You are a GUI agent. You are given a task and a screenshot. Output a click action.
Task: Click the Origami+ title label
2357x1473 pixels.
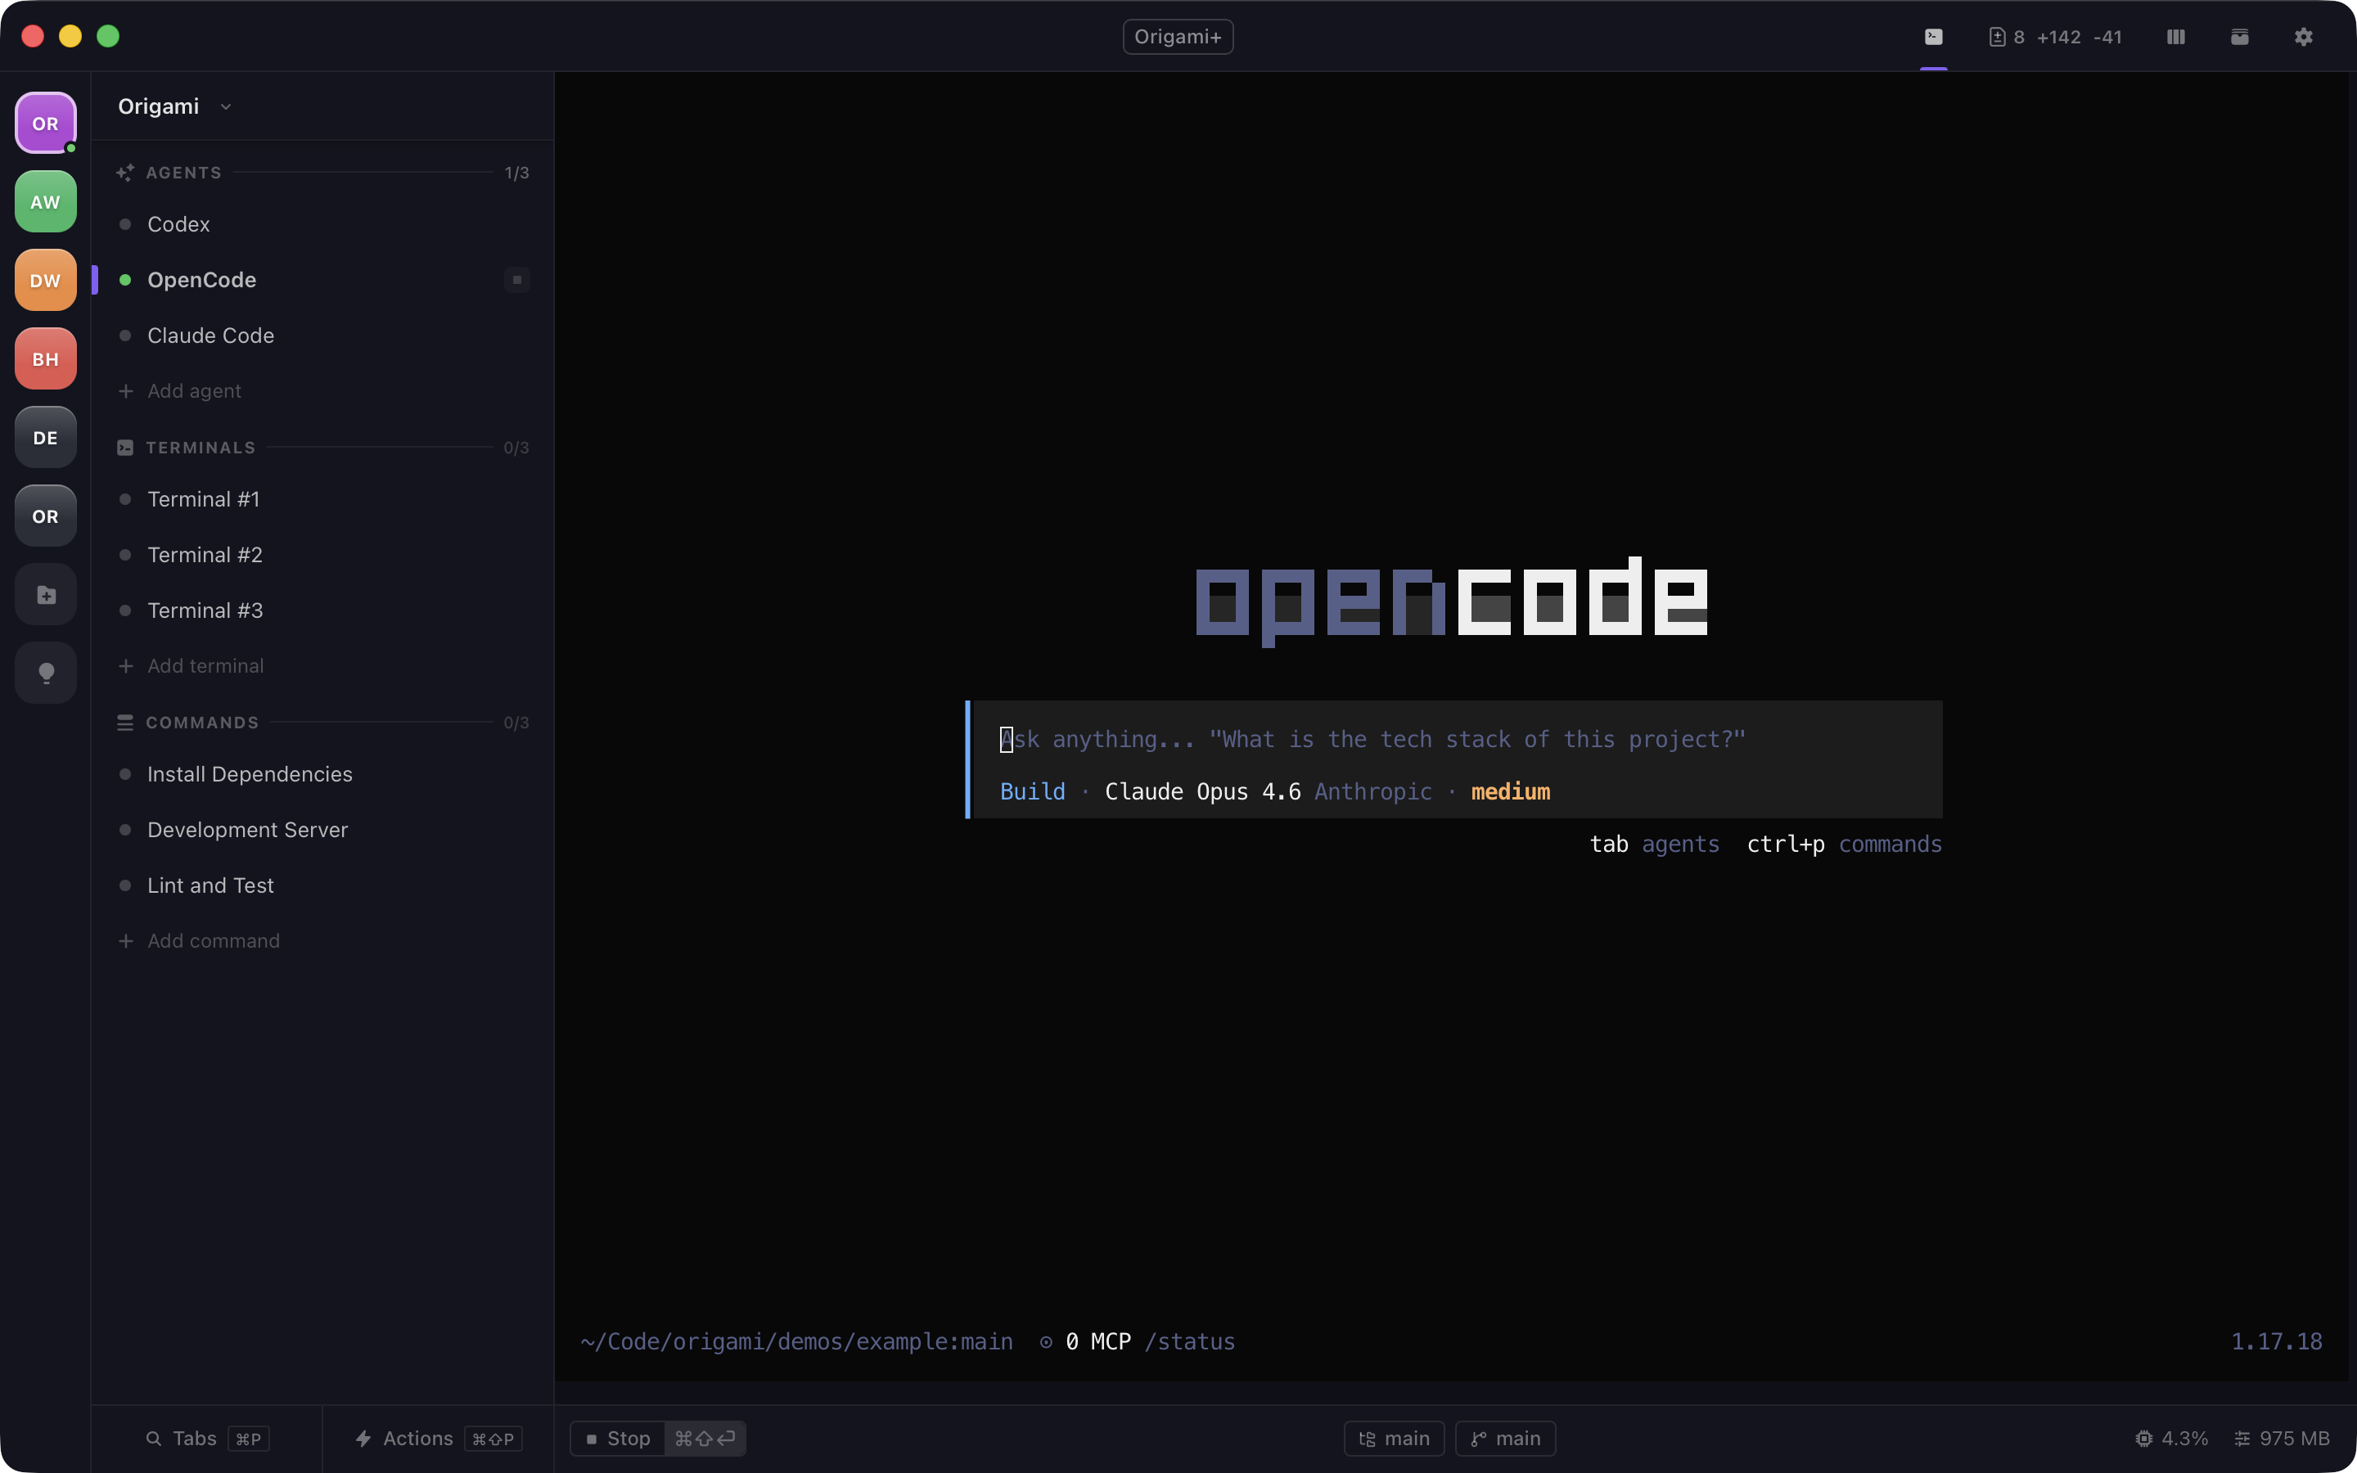point(1178,37)
